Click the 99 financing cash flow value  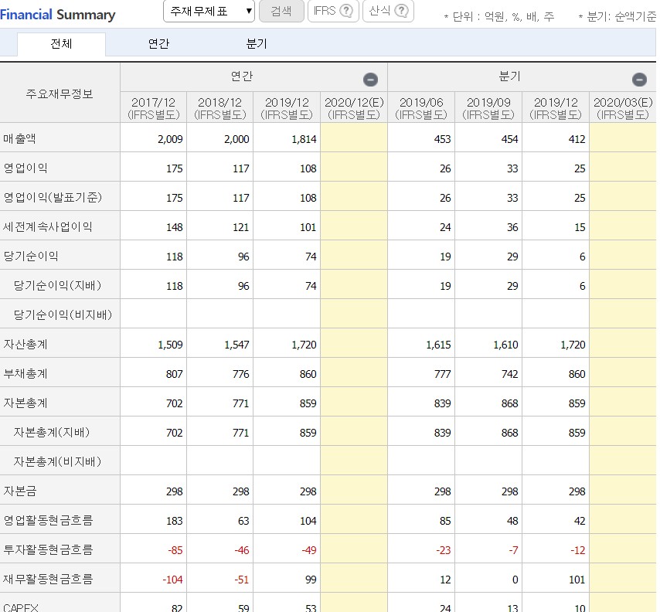click(x=311, y=580)
